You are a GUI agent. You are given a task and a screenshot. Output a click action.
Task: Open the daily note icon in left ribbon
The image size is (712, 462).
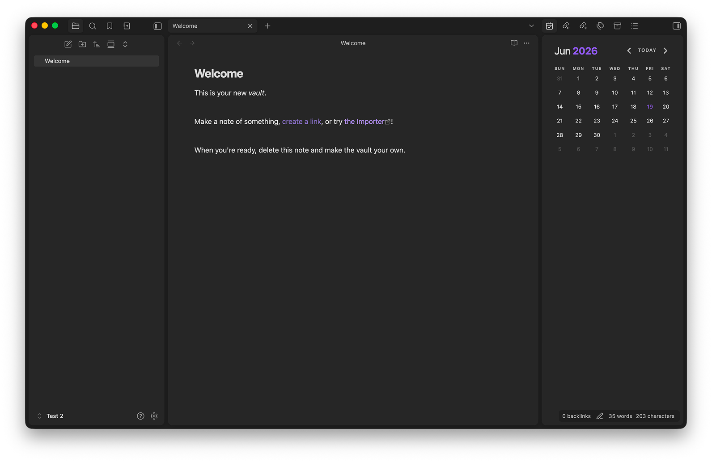[x=127, y=26]
